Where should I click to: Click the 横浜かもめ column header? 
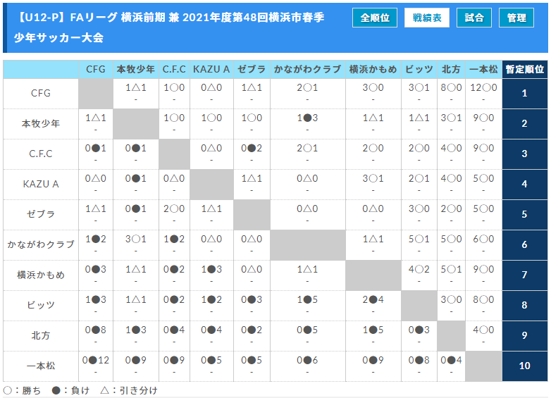(x=373, y=70)
